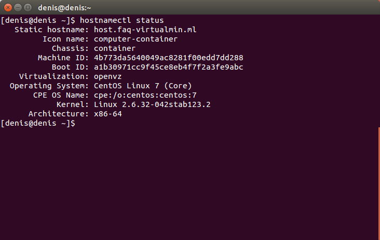
Task: Click the Linux 2.6.32-042stab123.2 kernel text
Action: [152, 105]
